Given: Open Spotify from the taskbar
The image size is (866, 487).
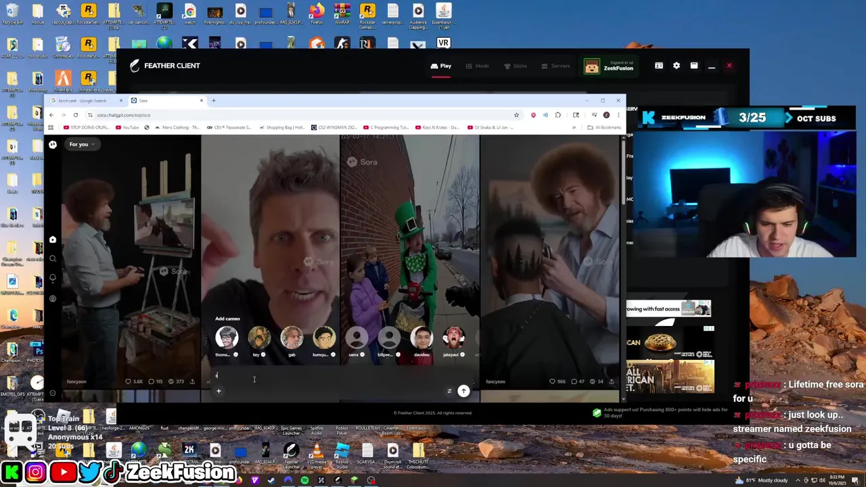Looking at the screenshot, I should pyautogui.click(x=304, y=481).
